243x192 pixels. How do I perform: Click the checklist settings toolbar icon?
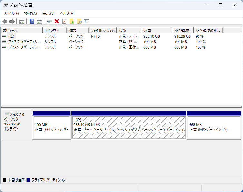[86, 22]
